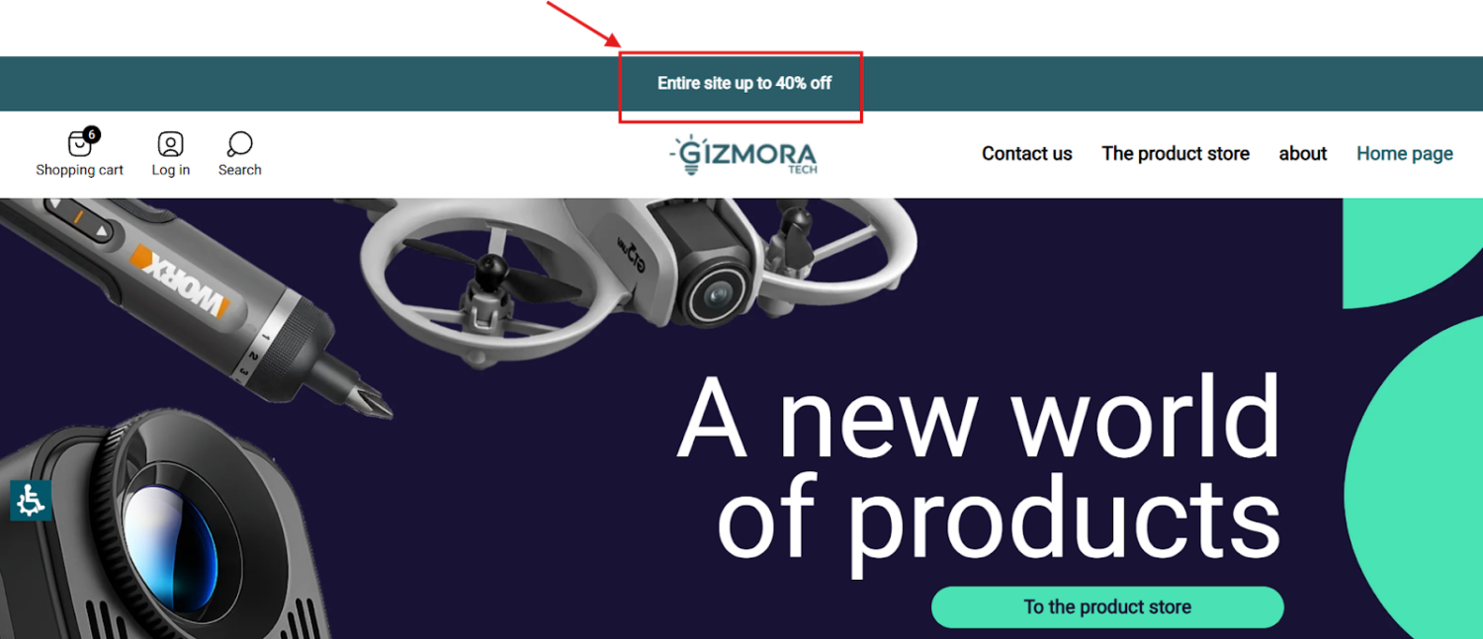Click the Search text label
The height and width of the screenshot is (639, 1483).
tap(240, 170)
